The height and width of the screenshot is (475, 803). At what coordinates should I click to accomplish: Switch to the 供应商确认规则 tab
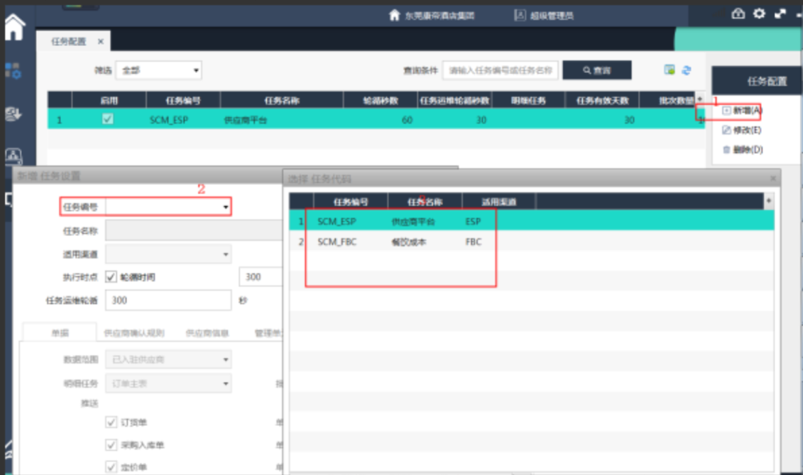(134, 332)
